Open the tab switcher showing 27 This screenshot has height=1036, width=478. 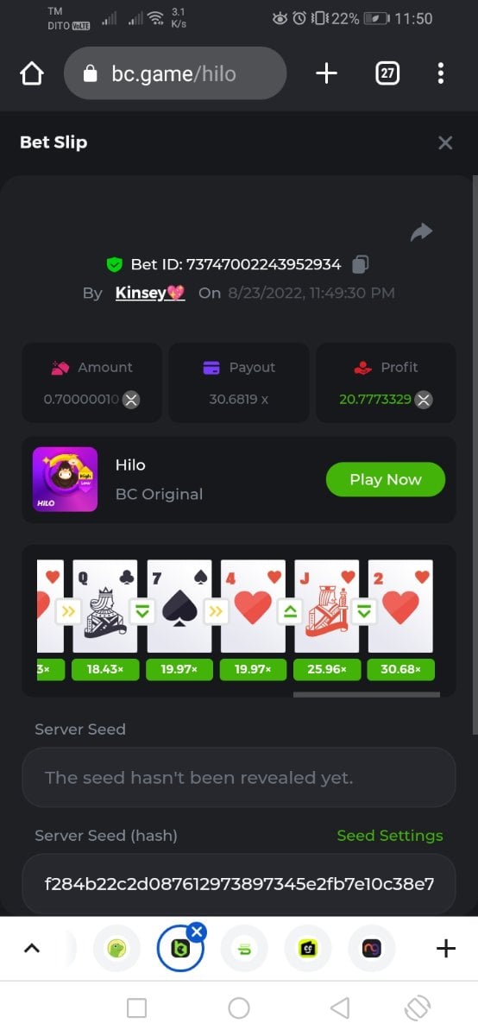tap(387, 73)
